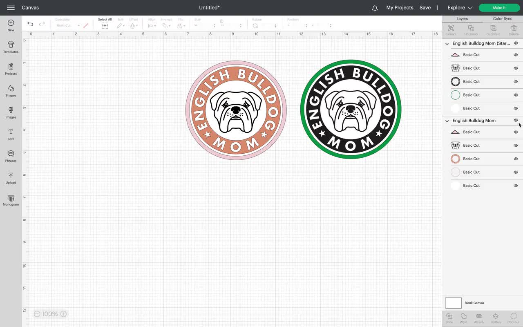This screenshot has height=327, width=523.
Task: Click the Slice icon
Action: 449,318
